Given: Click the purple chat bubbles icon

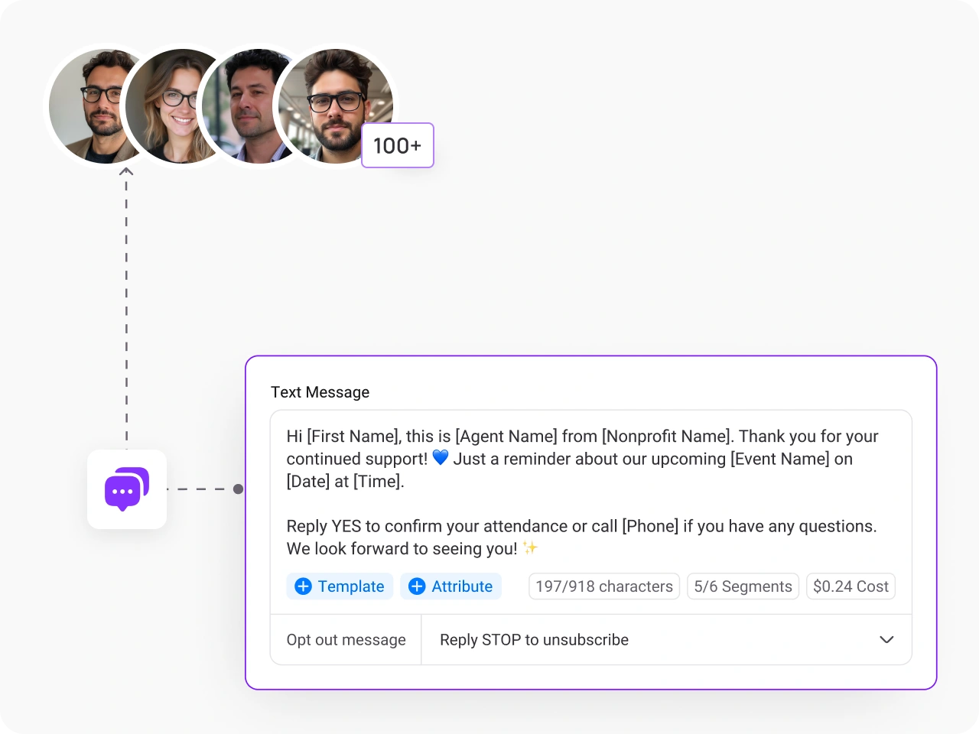Looking at the screenshot, I should [x=127, y=489].
